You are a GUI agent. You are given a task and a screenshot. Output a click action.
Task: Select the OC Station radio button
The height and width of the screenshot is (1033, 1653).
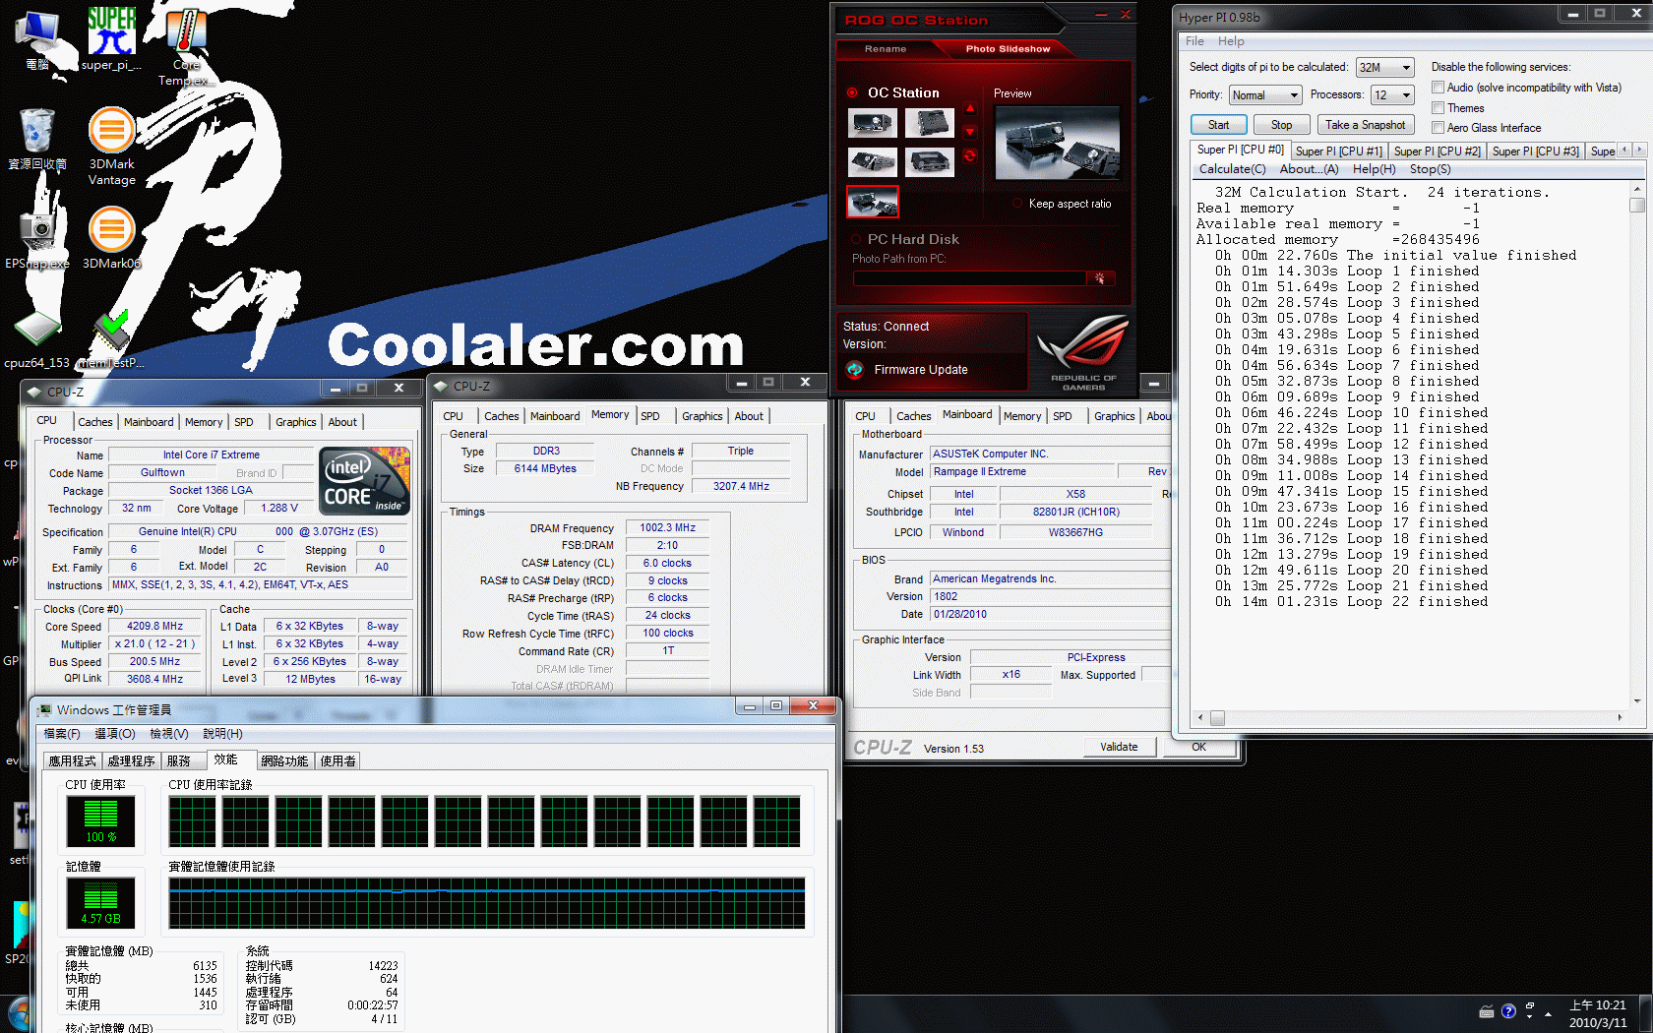(852, 92)
